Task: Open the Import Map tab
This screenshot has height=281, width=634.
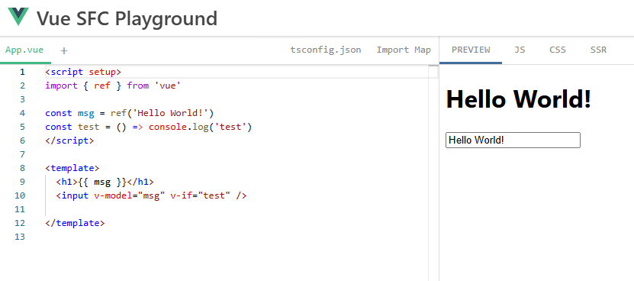Action: (404, 50)
